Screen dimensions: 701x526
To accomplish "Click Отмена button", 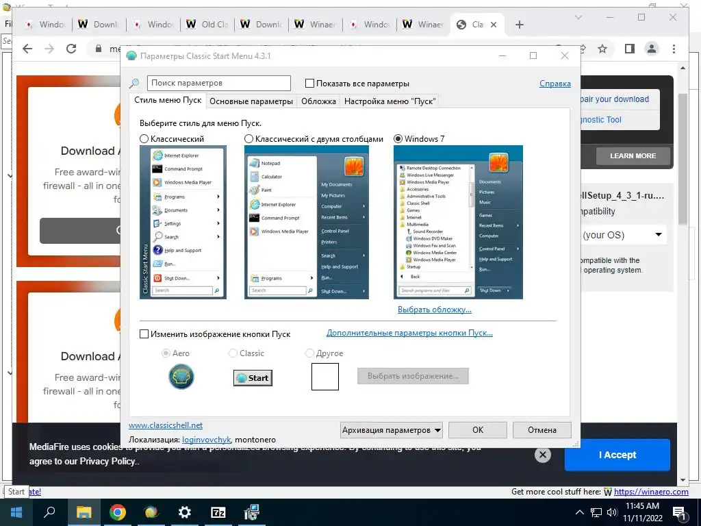I will tap(542, 430).
